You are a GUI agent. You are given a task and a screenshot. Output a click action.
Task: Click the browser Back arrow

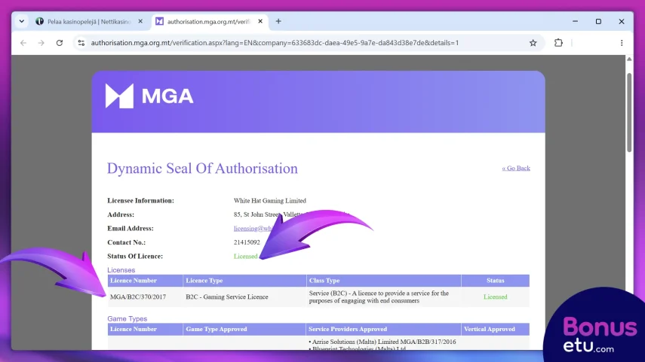(23, 43)
